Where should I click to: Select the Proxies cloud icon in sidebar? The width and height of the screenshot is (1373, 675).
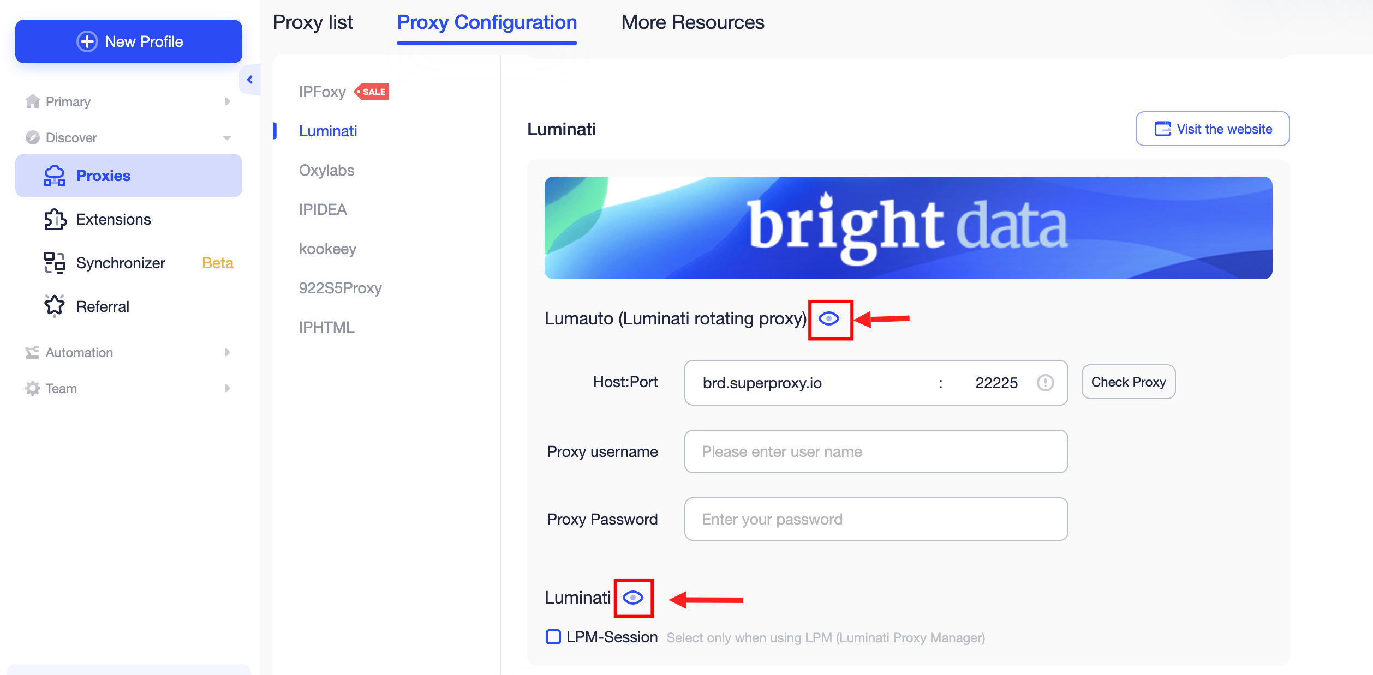(x=55, y=175)
